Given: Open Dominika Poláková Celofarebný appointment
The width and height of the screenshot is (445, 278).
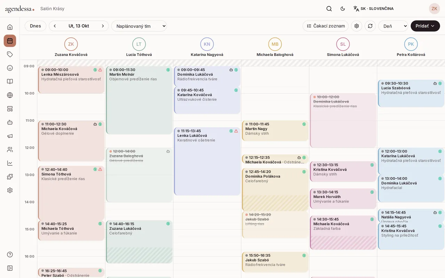Looking at the screenshot, I should [275, 190].
